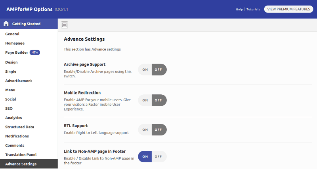Click 'Enable Right to Left language support' description
Image resolution: width=317 pixels, height=169 pixels.
[96, 133]
